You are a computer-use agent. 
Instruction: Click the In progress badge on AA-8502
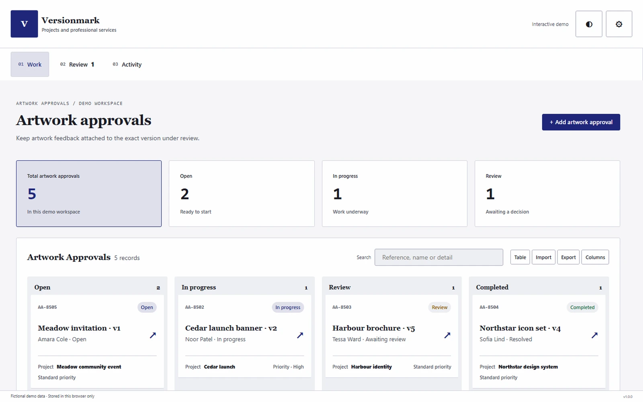pos(288,308)
